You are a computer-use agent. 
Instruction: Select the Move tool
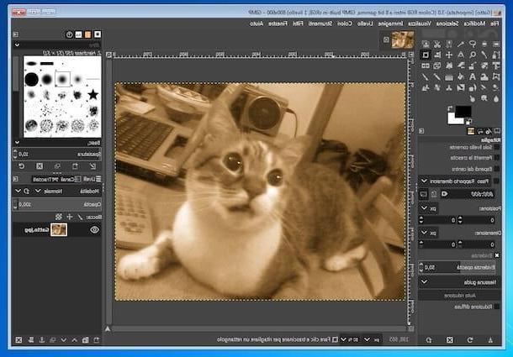[x=449, y=55]
